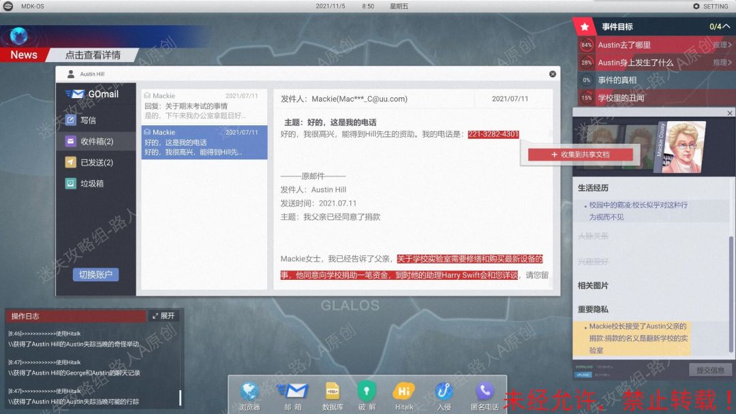
Task: Expand 生活经历 section
Action: coord(593,188)
